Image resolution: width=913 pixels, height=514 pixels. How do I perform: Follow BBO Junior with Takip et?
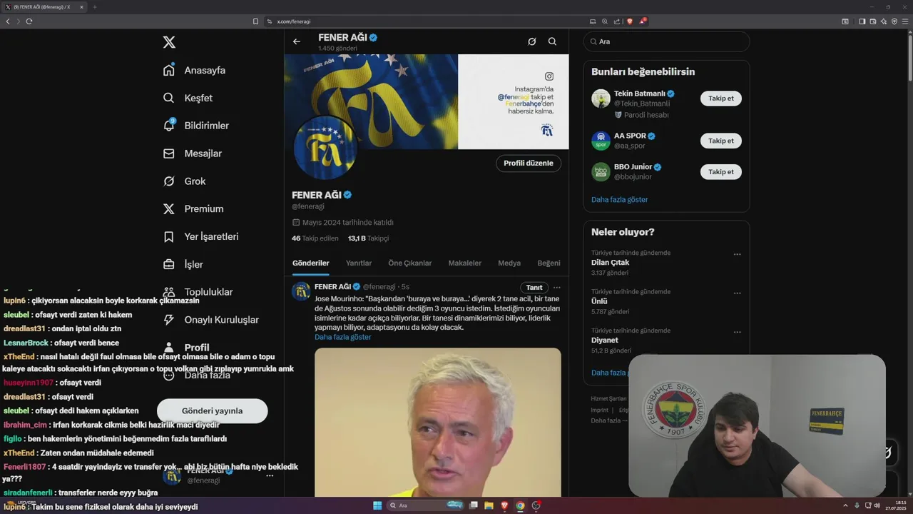point(720,172)
